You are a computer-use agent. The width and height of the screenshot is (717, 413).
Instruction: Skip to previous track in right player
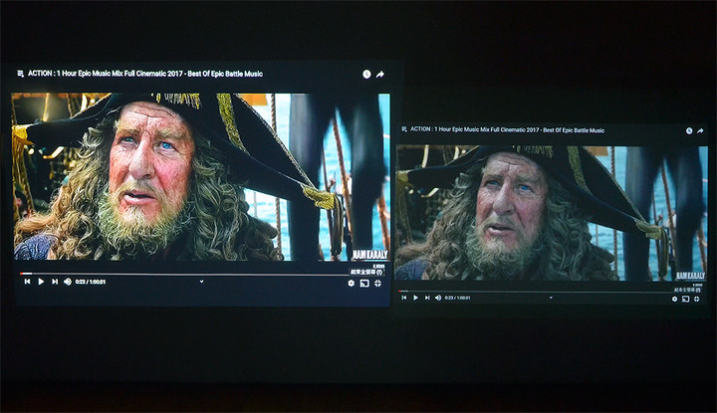[404, 298]
